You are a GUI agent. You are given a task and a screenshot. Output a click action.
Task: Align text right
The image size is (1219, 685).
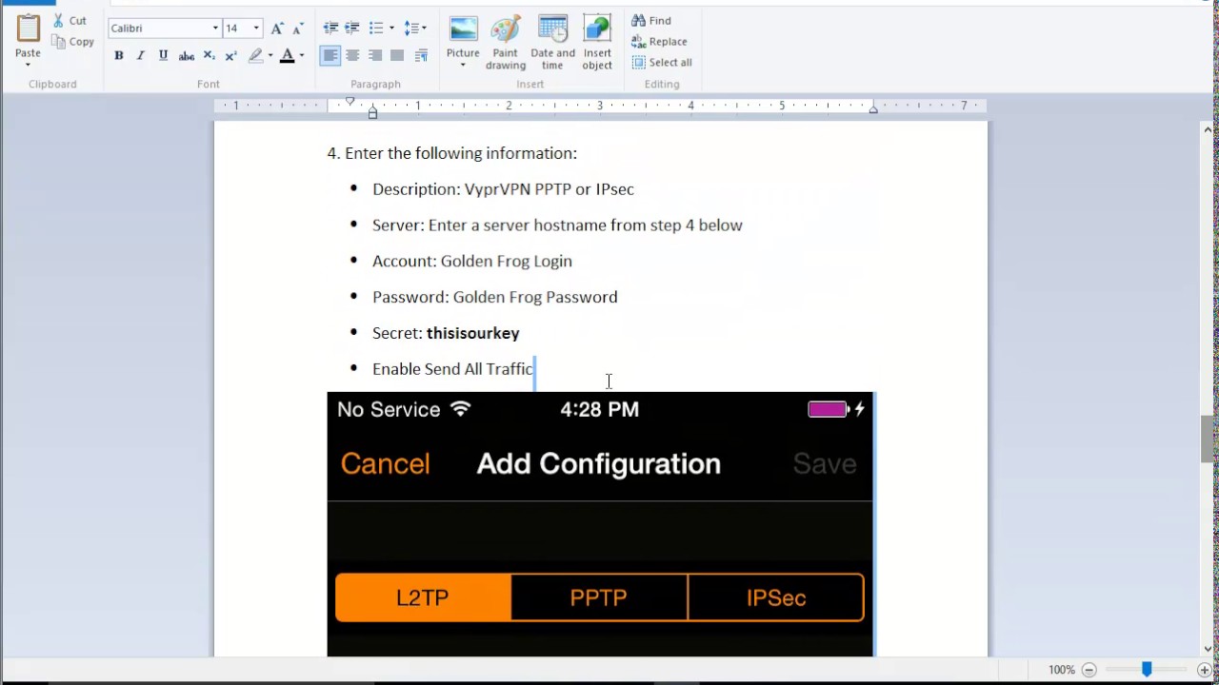(x=375, y=56)
